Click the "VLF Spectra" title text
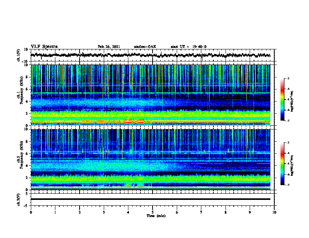 click(44, 47)
